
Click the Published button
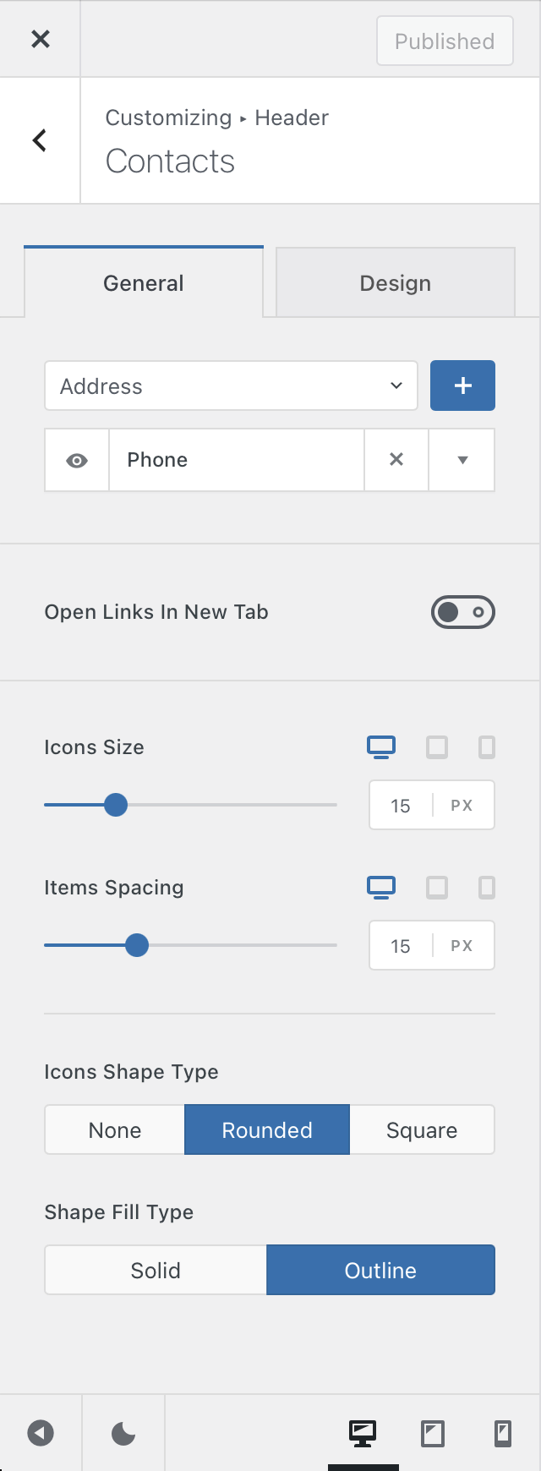[445, 41]
